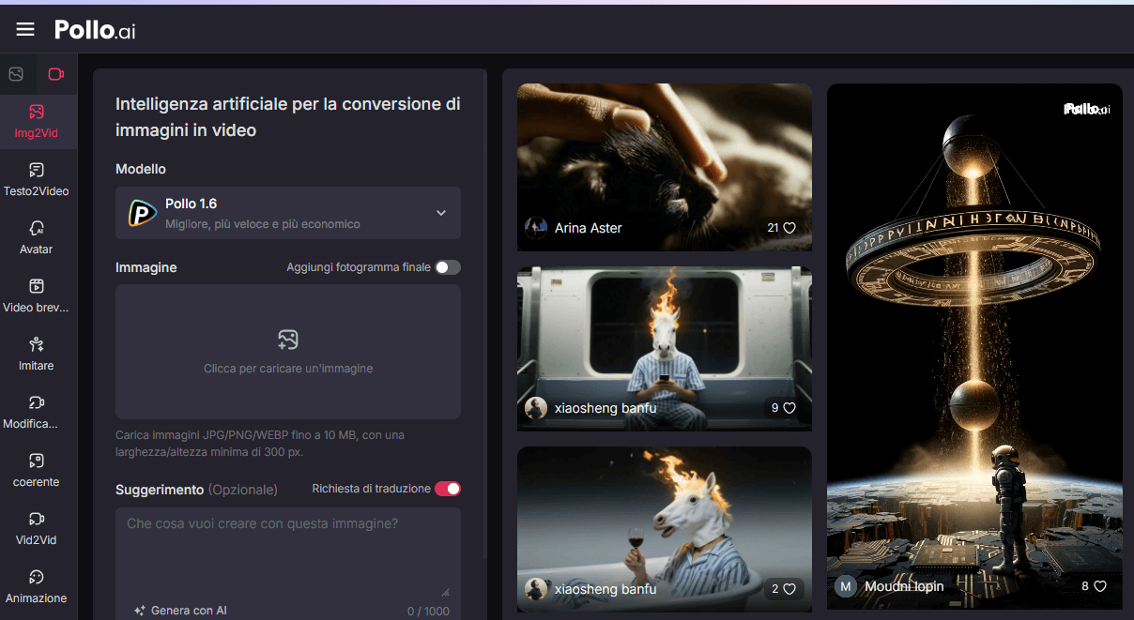This screenshot has width=1134, height=620.
Task: Click the Suggerimento prompt text field
Action: tap(287, 544)
